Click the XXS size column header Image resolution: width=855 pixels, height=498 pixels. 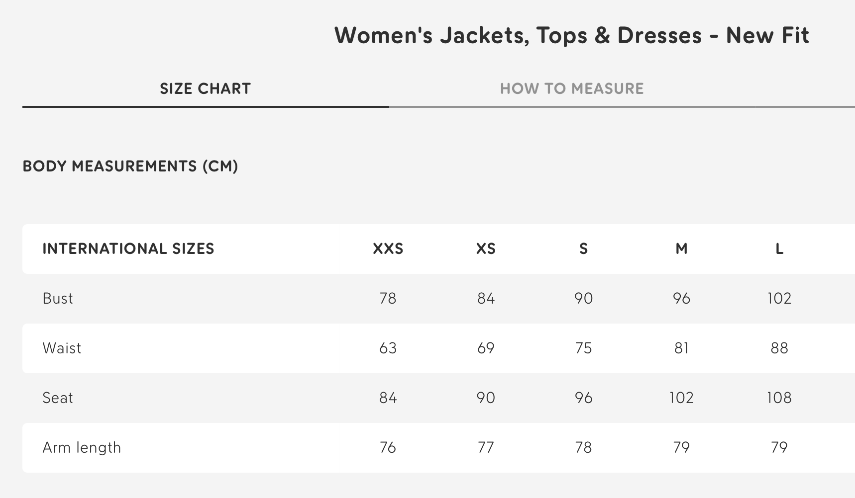(x=388, y=249)
